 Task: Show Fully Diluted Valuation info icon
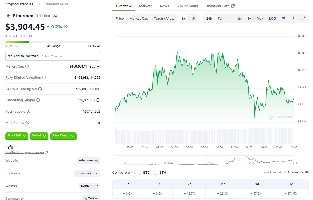pos(44,77)
